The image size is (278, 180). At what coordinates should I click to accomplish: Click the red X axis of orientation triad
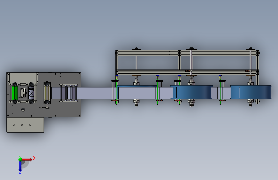tap(27, 160)
